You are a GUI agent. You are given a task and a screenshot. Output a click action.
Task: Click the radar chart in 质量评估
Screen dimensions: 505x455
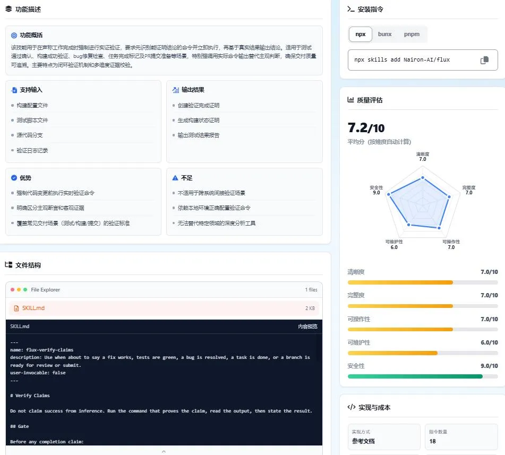(422, 202)
